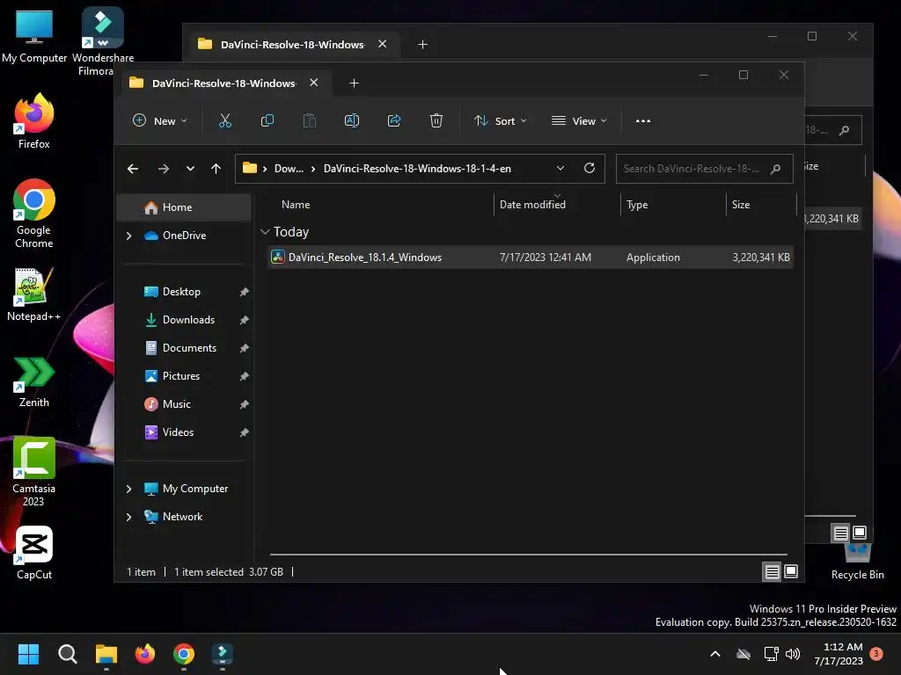901x675 pixels.
Task: Go forward with the right arrow
Action: click(163, 169)
